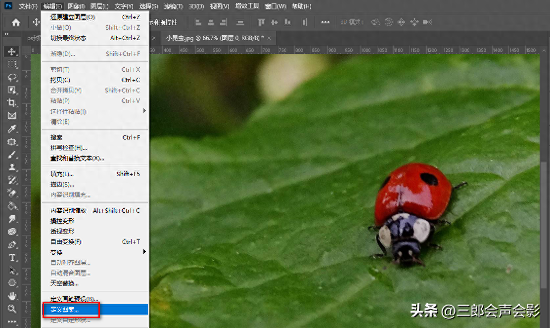Open the 图像(I) menu
The width and height of the screenshot is (550, 328).
[x=76, y=6]
